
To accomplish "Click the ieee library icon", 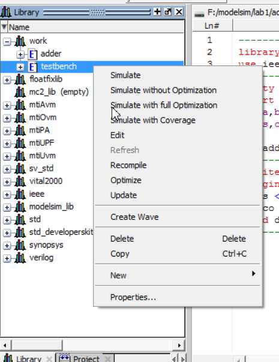I will 20,194.
